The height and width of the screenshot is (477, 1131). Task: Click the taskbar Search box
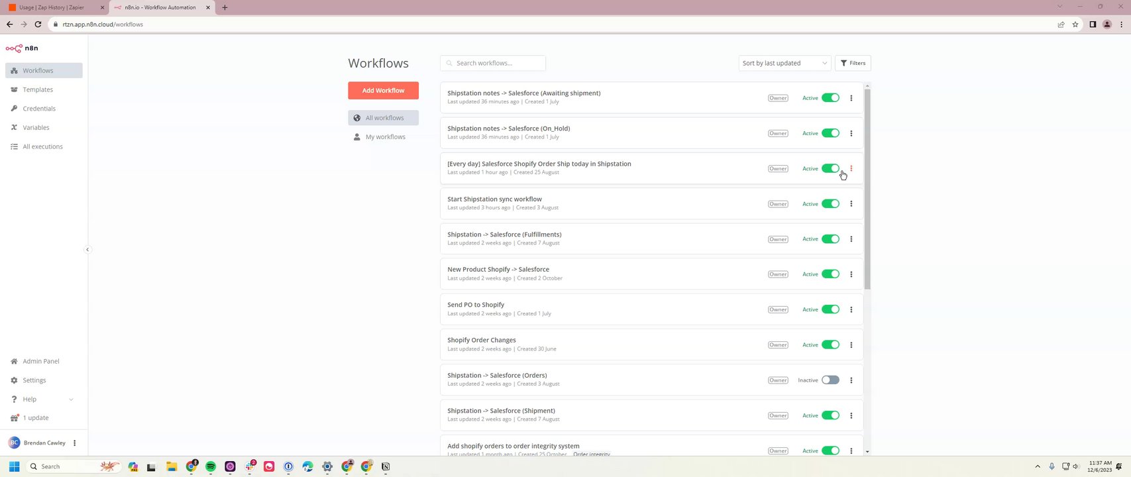(x=74, y=466)
